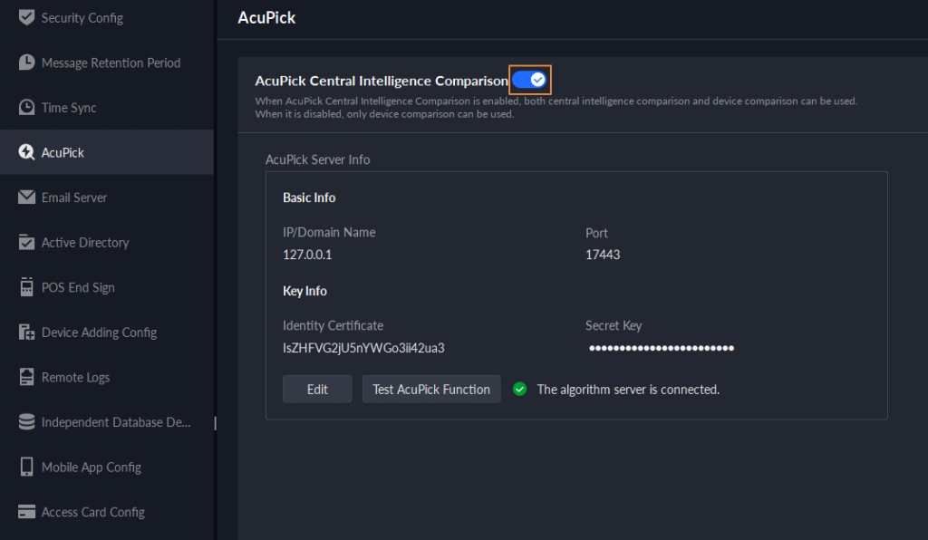Click the green connected status checkmark
Image resolution: width=928 pixels, height=540 pixels.
tap(519, 389)
